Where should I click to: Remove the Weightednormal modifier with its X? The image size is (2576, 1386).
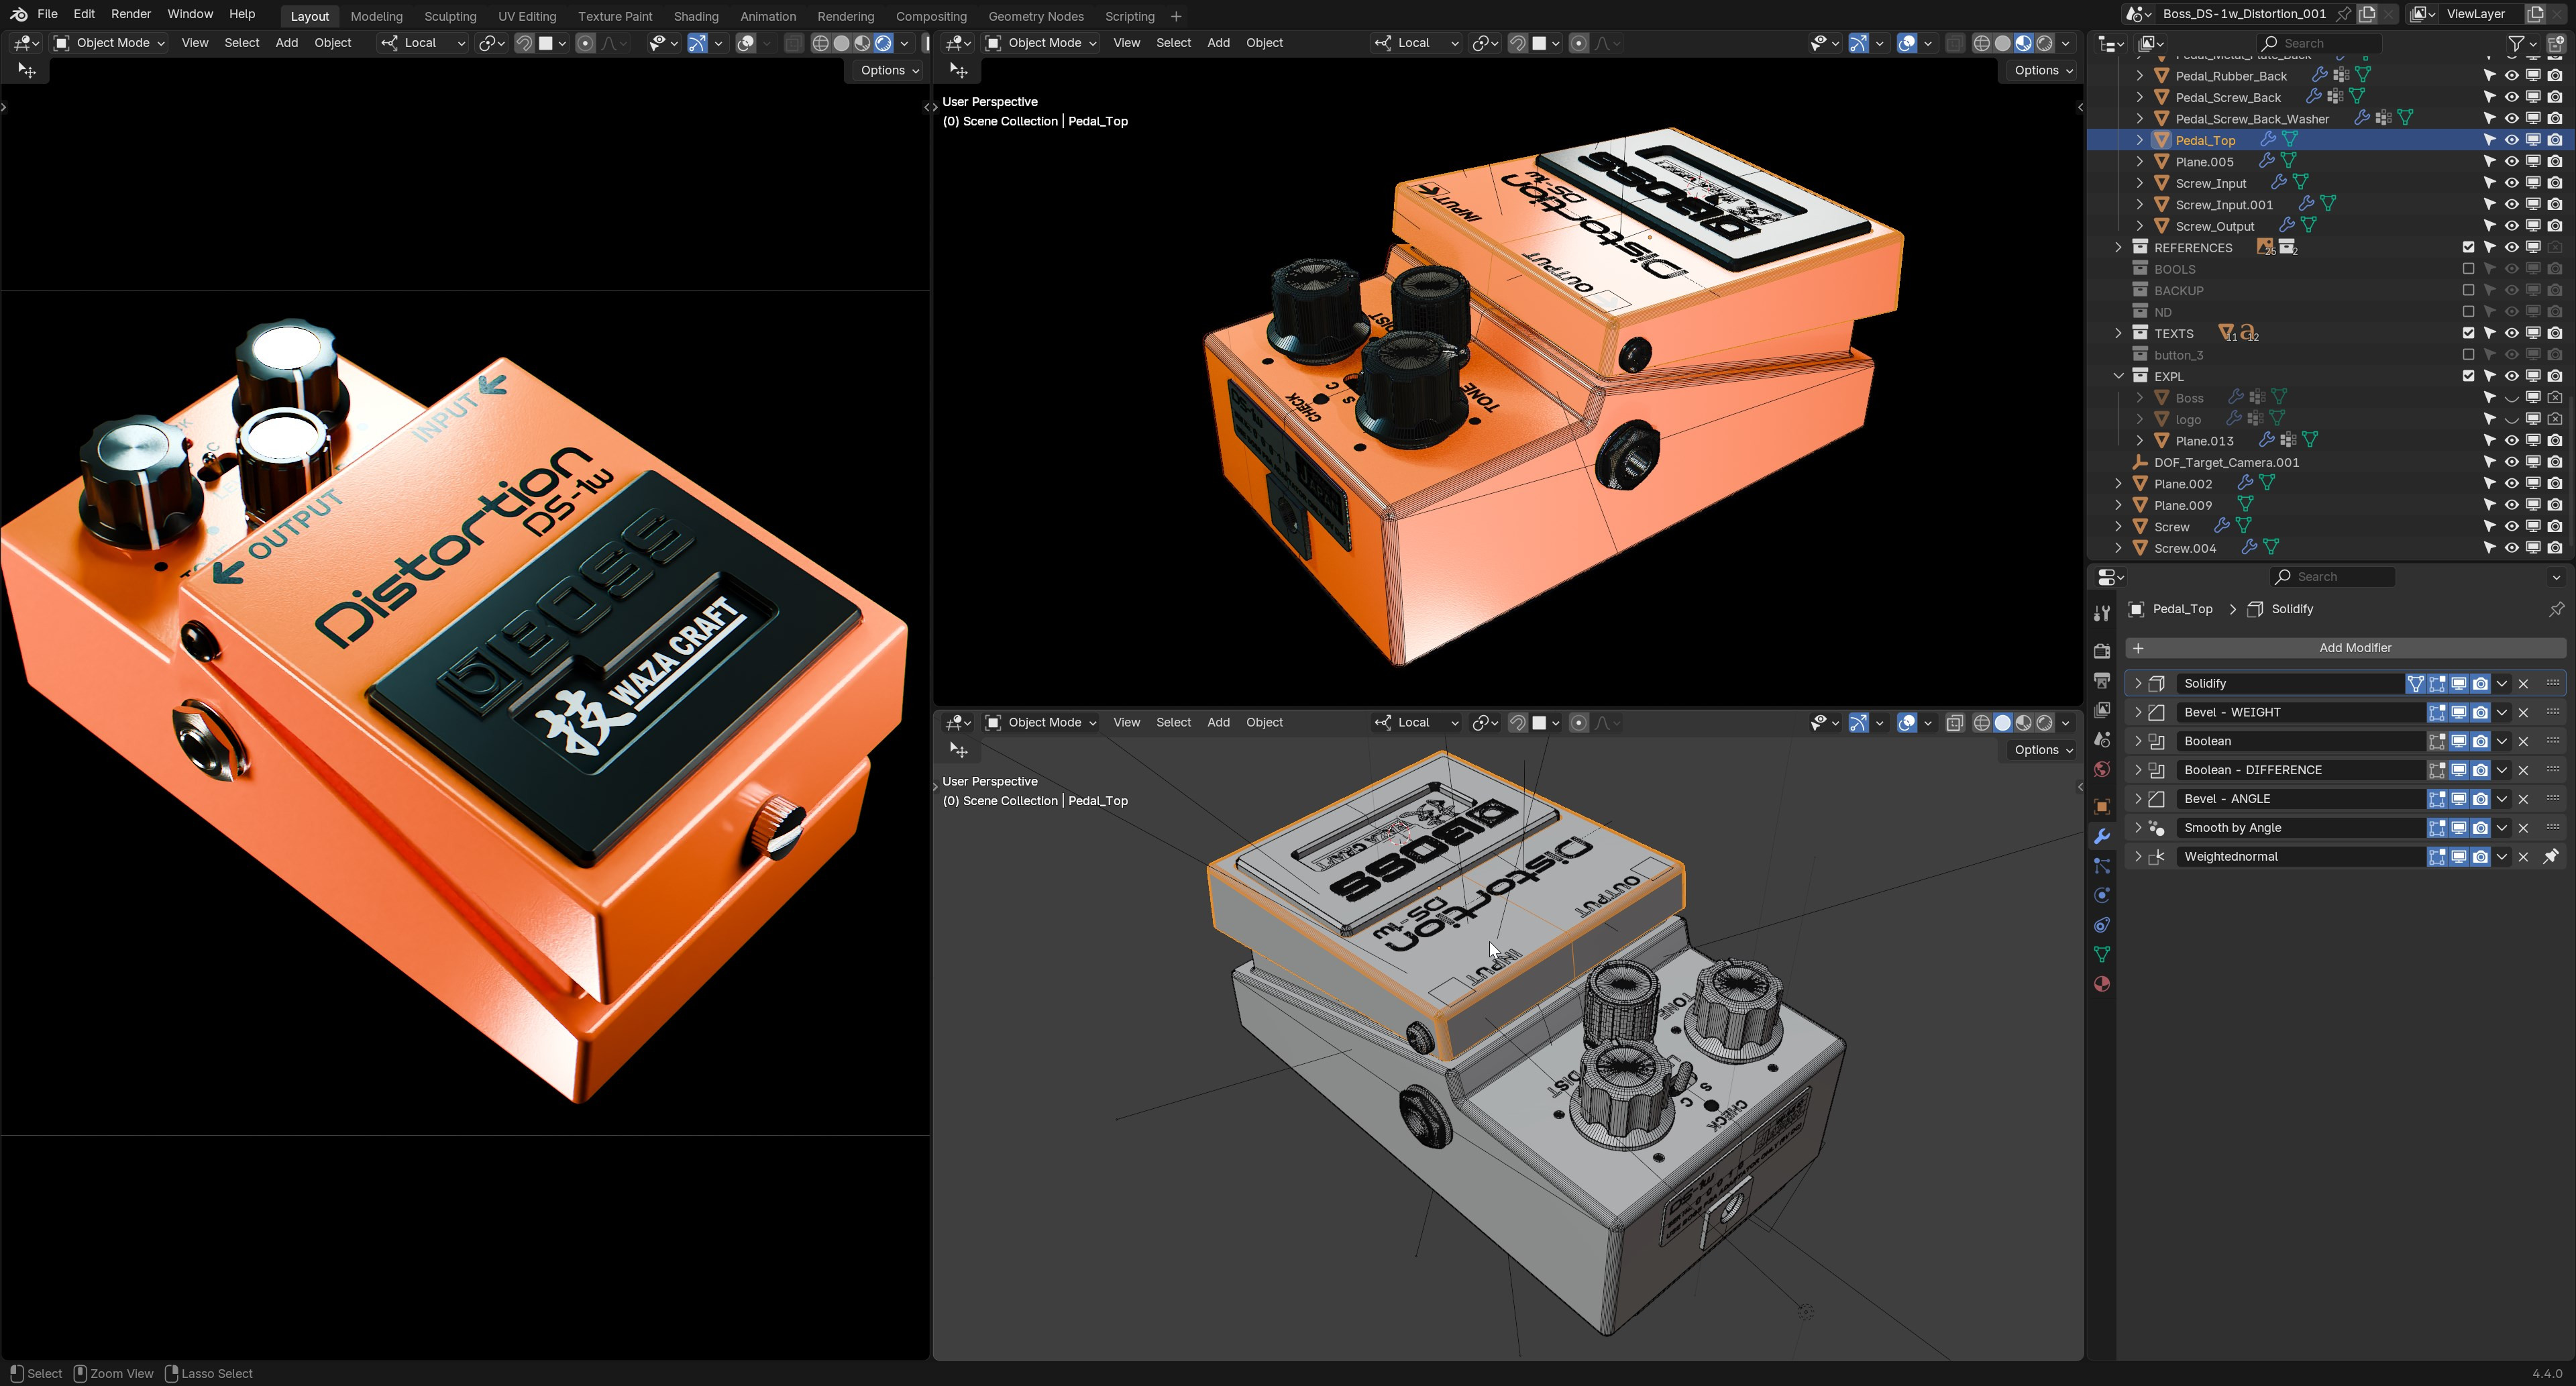(2523, 857)
